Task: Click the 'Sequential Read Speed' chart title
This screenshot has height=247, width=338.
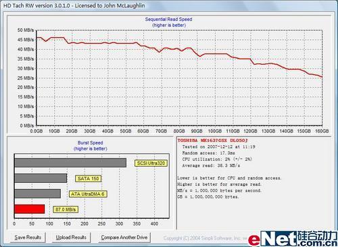Action: coord(168,20)
